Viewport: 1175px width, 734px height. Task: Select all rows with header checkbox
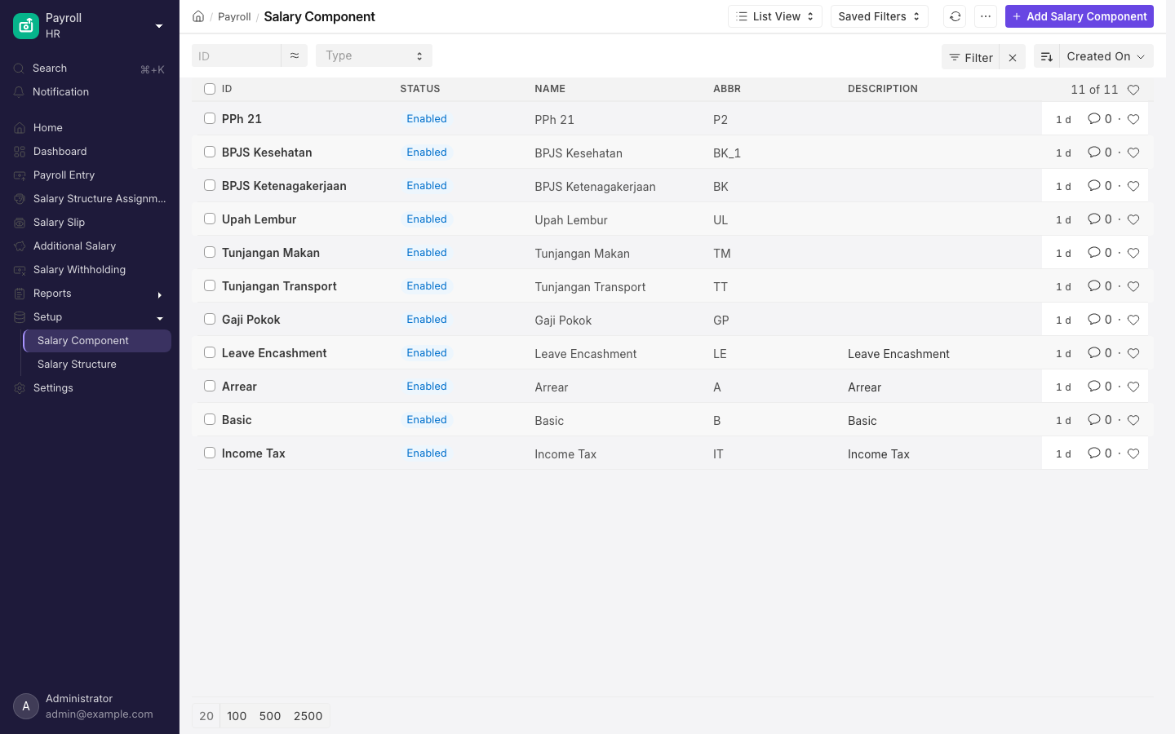[210, 89]
